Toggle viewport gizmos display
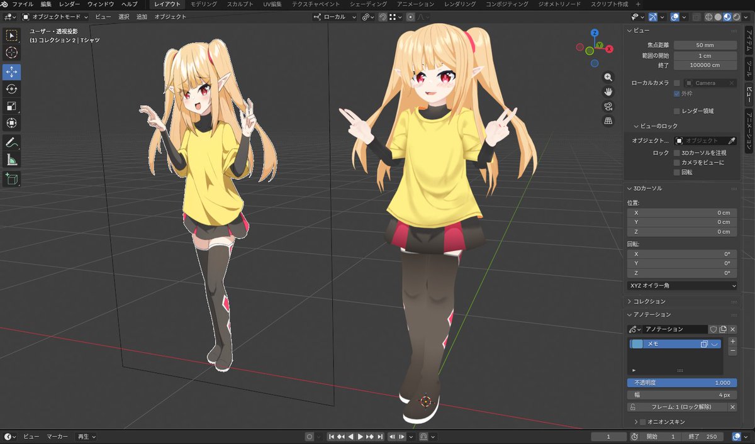The width and height of the screenshot is (755, 444). coord(652,17)
